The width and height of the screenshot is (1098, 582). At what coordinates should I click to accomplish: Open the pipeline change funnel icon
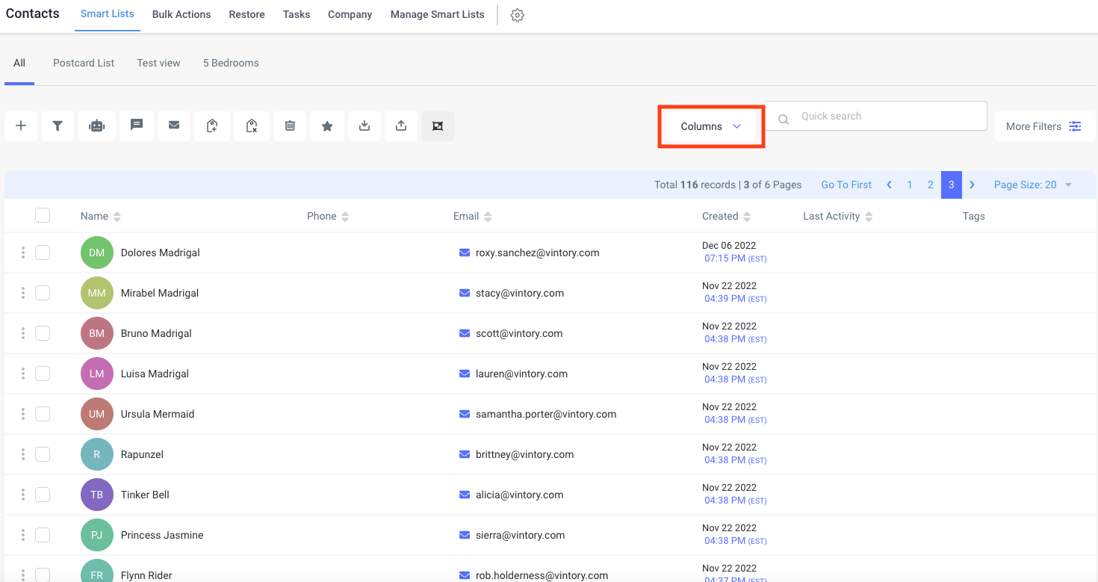58,126
